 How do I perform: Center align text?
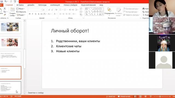63,14
